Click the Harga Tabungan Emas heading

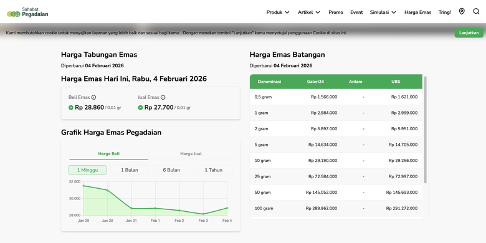[99, 55]
